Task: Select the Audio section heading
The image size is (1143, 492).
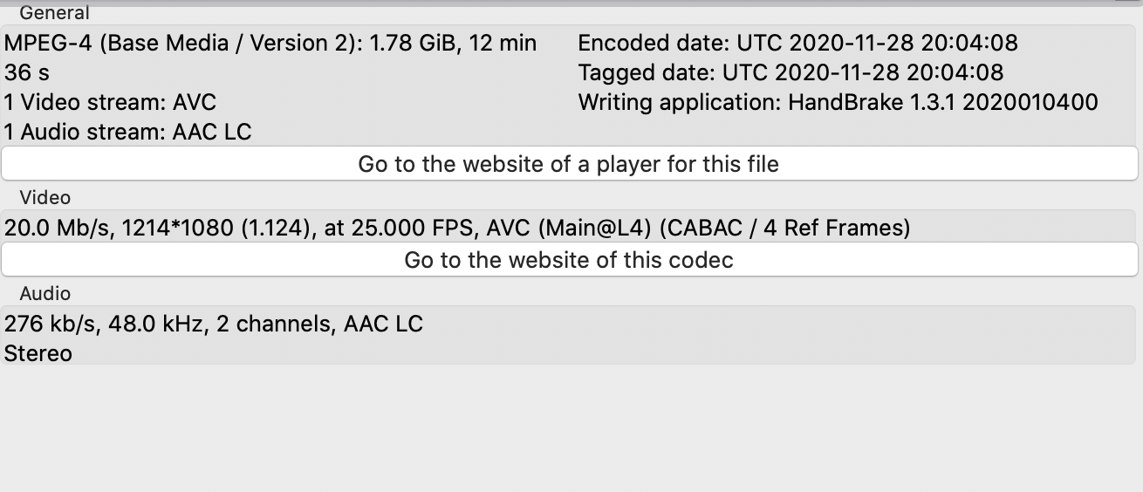Action: pos(44,294)
